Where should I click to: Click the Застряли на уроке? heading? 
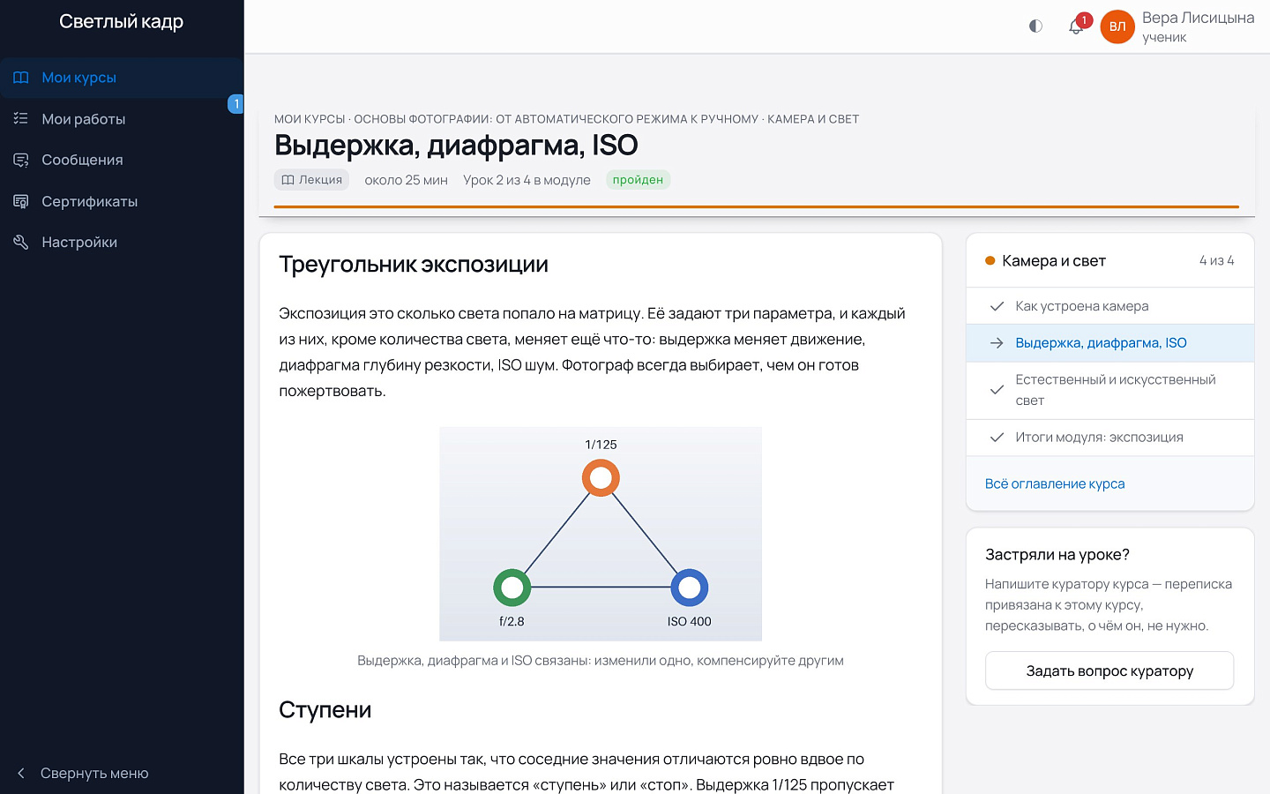point(1057,555)
